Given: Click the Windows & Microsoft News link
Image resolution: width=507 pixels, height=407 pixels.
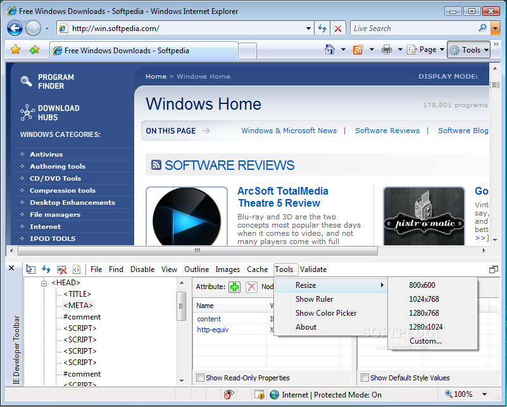Looking at the screenshot, I should [289, 131].
